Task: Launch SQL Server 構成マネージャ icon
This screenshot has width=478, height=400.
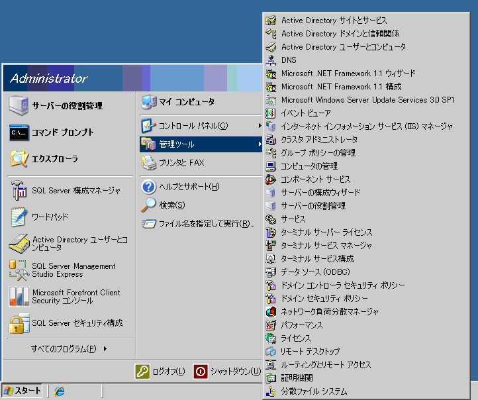Action: (x=19, y=191)
